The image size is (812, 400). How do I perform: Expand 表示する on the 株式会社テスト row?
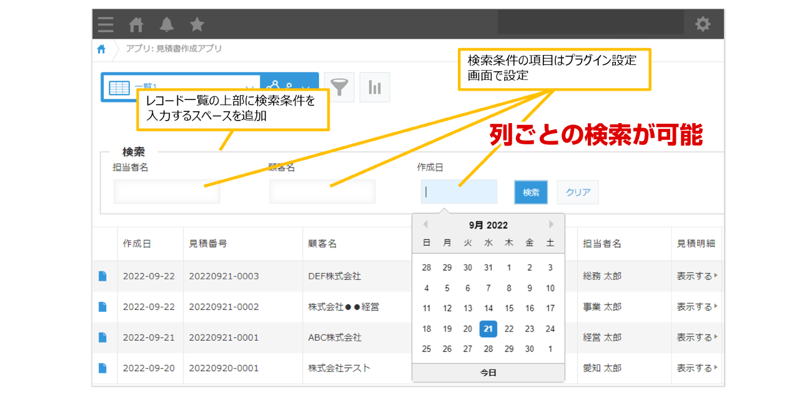pyautogui.click(x=693, y=369)
